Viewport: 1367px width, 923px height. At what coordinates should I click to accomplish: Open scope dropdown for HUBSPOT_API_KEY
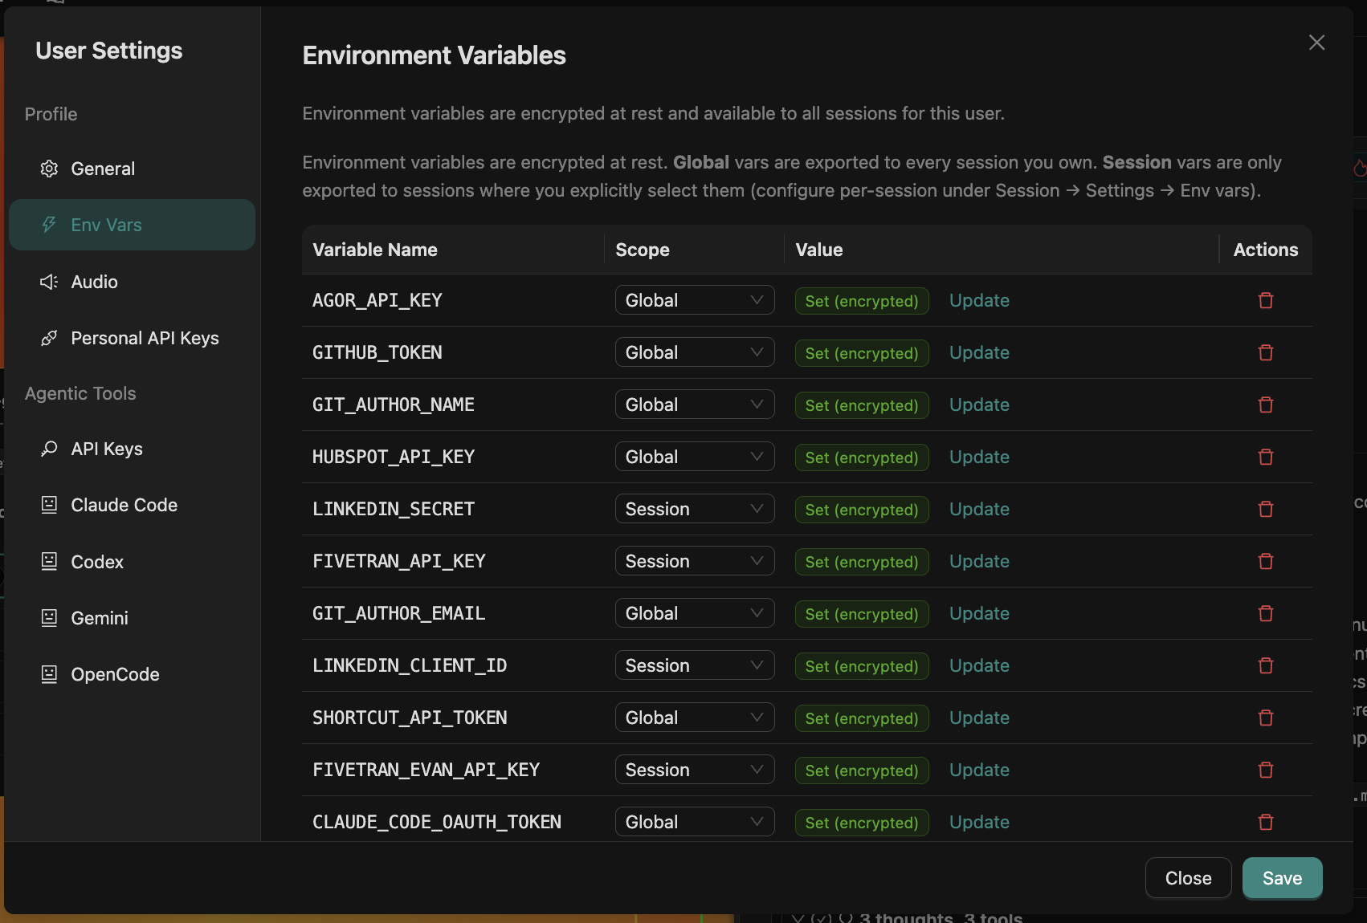click(x=695, y=457)
